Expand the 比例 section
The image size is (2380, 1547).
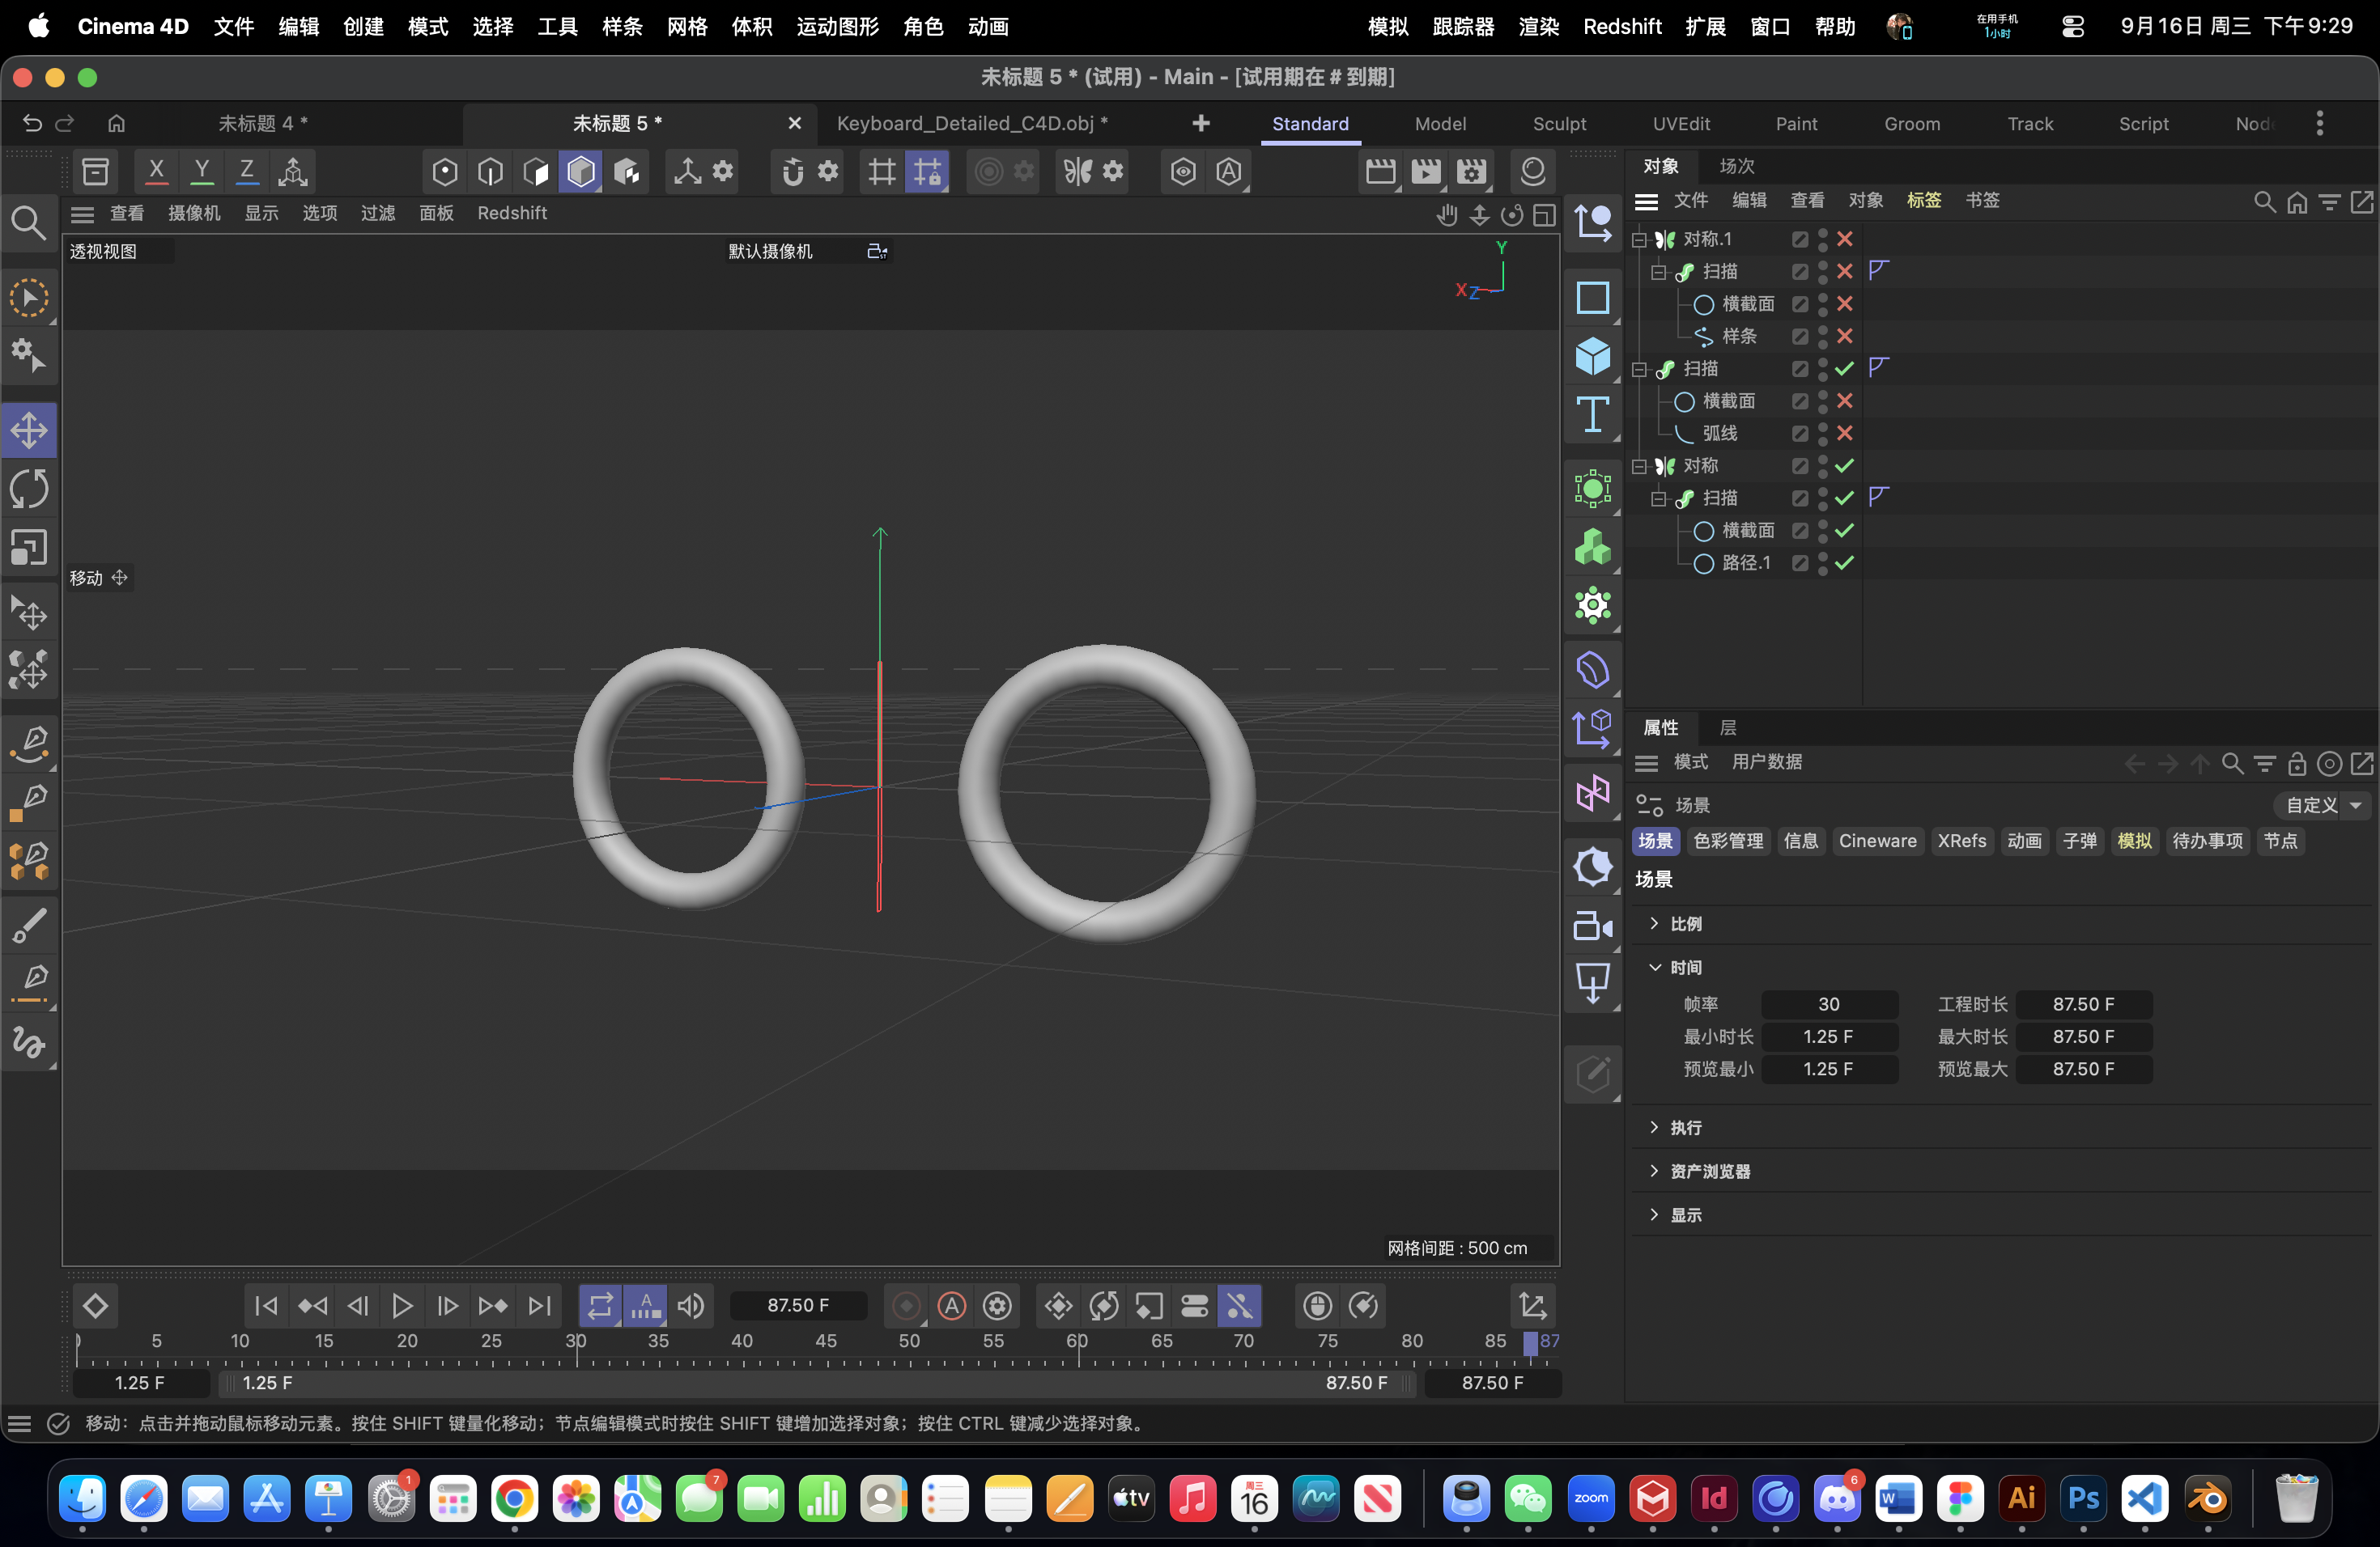pyautogui.click(x=1655, y=923)
